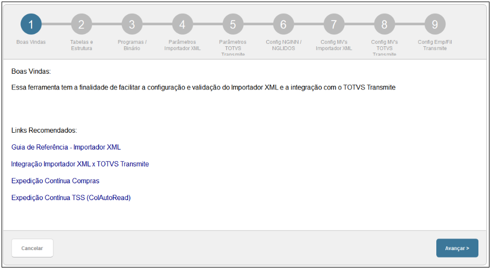Image resolution: width=490 pixels, height=268 pixels.
Task: Click the 'Links Recomendados:' heading text
Action: click(x=44, y=130)
